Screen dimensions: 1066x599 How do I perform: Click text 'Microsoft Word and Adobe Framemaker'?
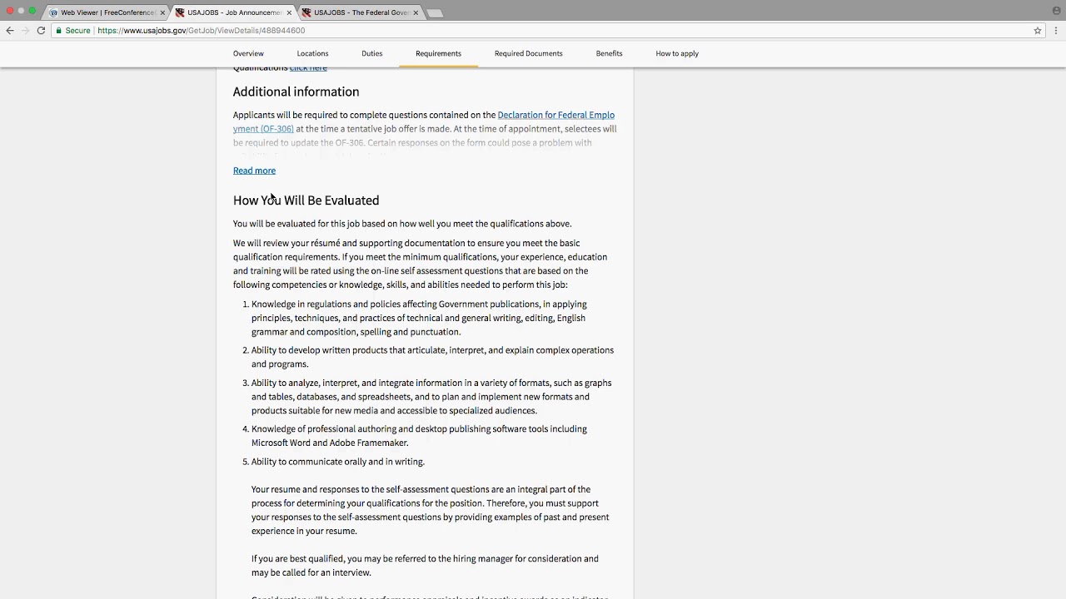330,443
